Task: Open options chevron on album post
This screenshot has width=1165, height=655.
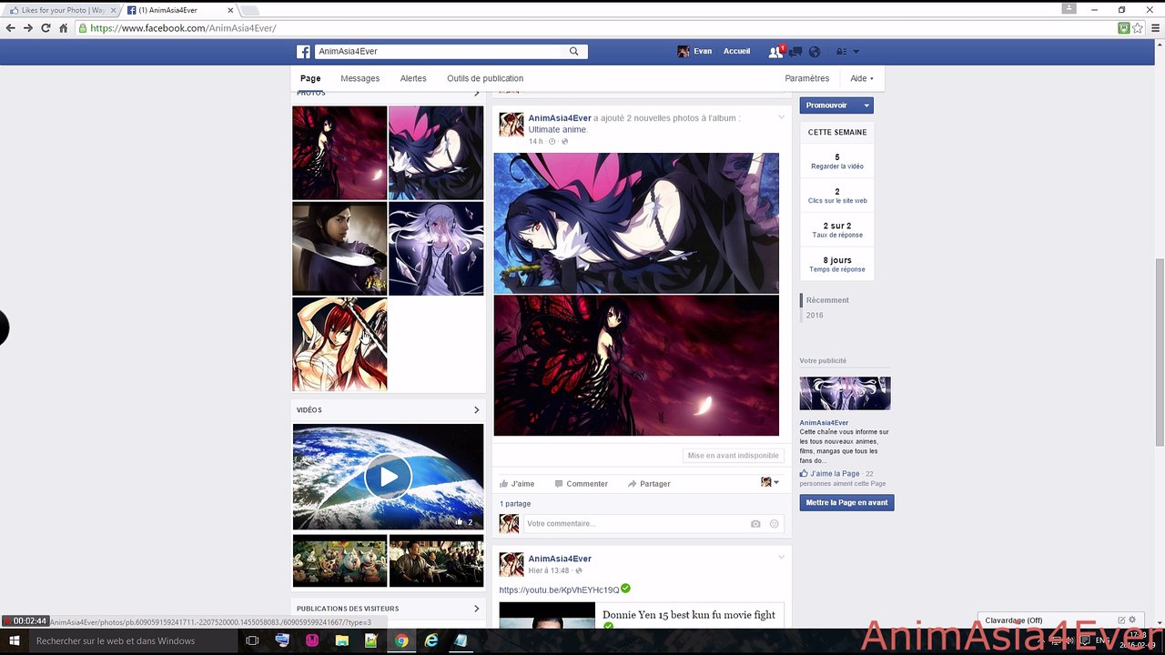Action: (781, 117)
